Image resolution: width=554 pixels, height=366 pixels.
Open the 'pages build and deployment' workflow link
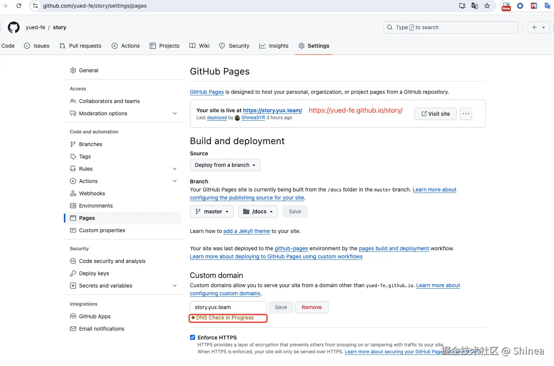(x=394, y=248)
